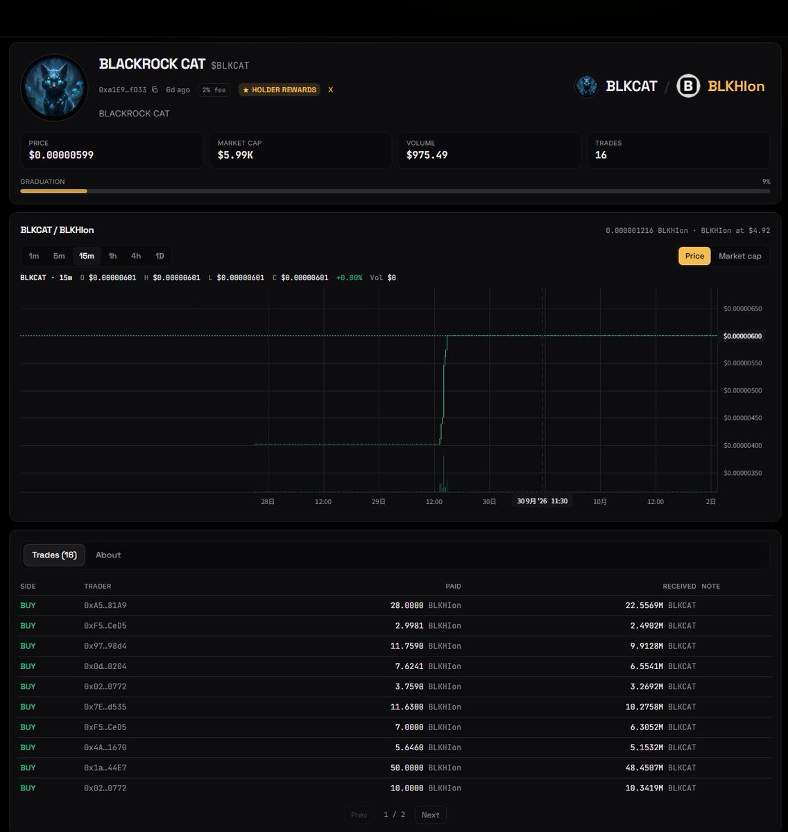788x832 pixels.
Task: Select the 5m chart interval
Action: (59, 256)
